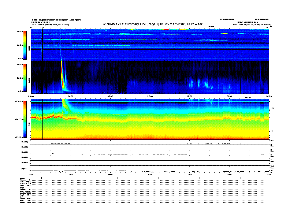Click the 12:00 time tick under RAD1
The width and height of the screenshot is (290, 224).
(150, 96)
